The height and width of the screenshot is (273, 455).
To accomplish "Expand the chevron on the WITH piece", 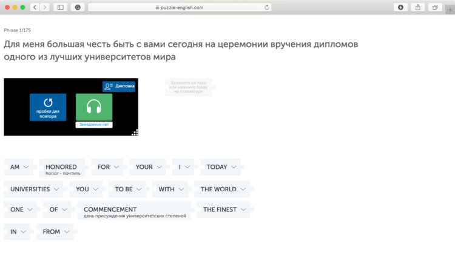I will (x=181, y=189).
